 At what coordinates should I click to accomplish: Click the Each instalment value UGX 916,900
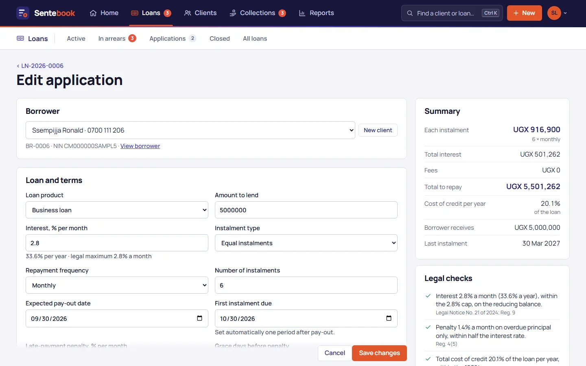coord(536,130)
